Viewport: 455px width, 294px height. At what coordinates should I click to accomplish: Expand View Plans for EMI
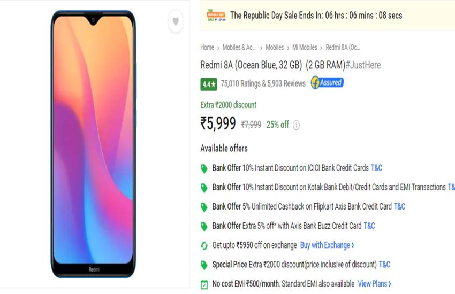(x=374, y=284)
